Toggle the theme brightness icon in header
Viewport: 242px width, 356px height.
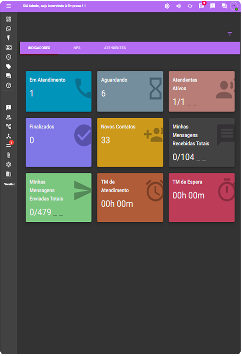[x=167, y=6]
